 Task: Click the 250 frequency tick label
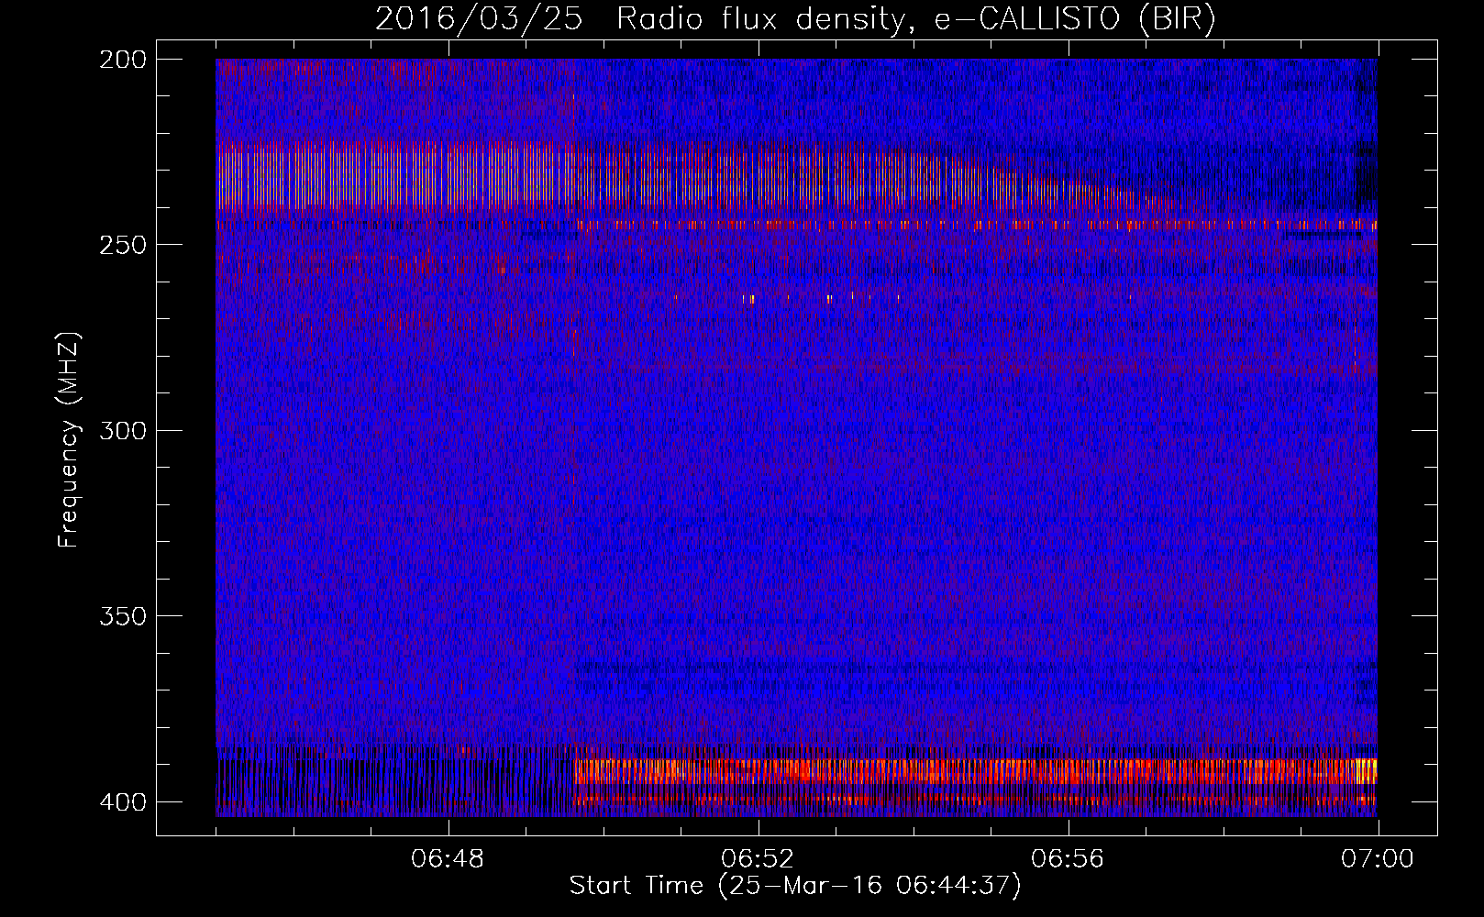click(x=123, y=245)
